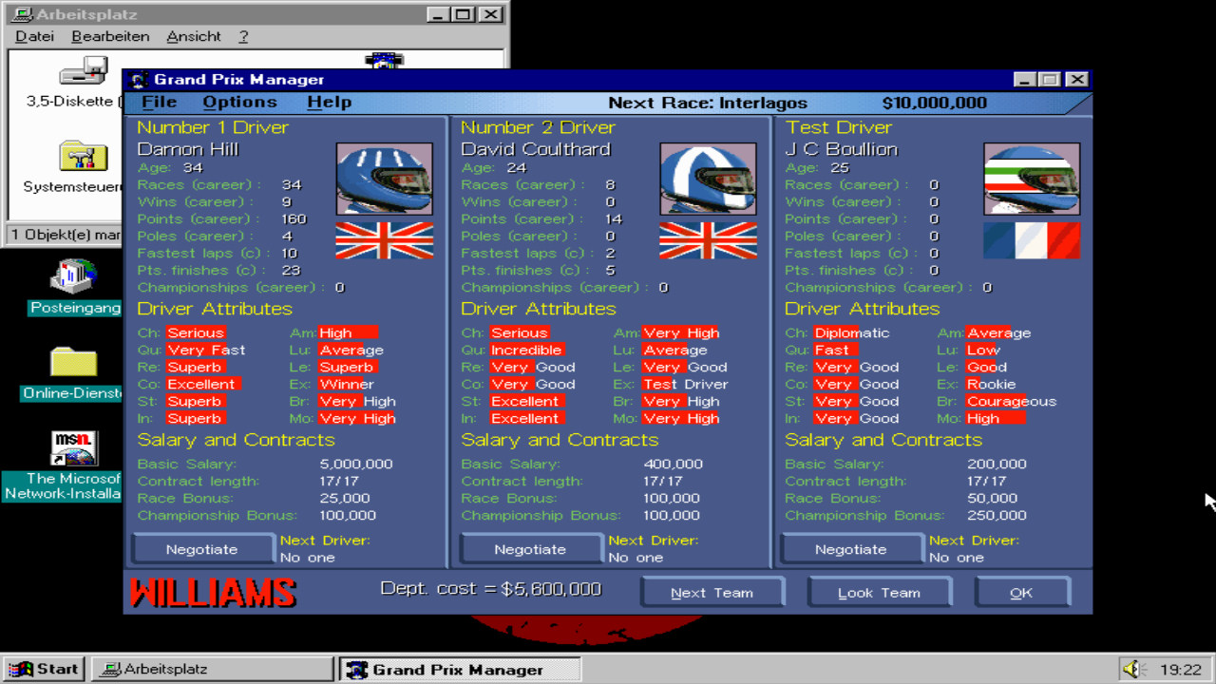Open the Windows Start menu
Screen dimensions: 1216x684
(44, 669)
